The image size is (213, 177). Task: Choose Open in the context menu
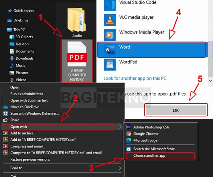[15, 87]
